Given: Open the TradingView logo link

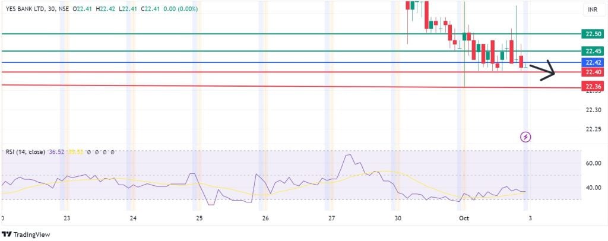Looking at the screenshot, I should 26,234.
